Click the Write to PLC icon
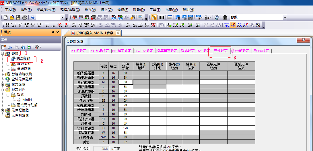 [74, 18]
